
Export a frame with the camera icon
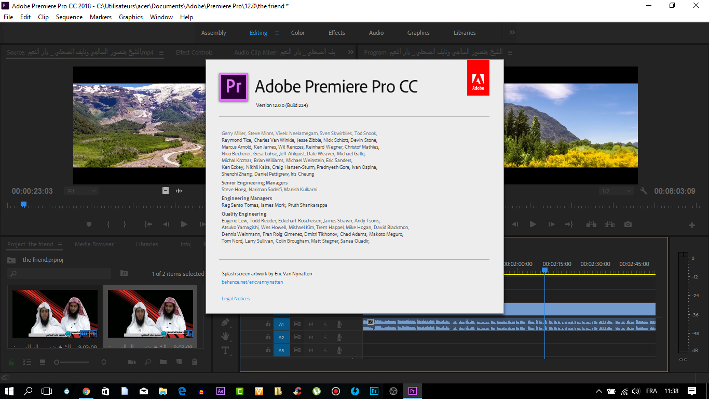point(628,224)
